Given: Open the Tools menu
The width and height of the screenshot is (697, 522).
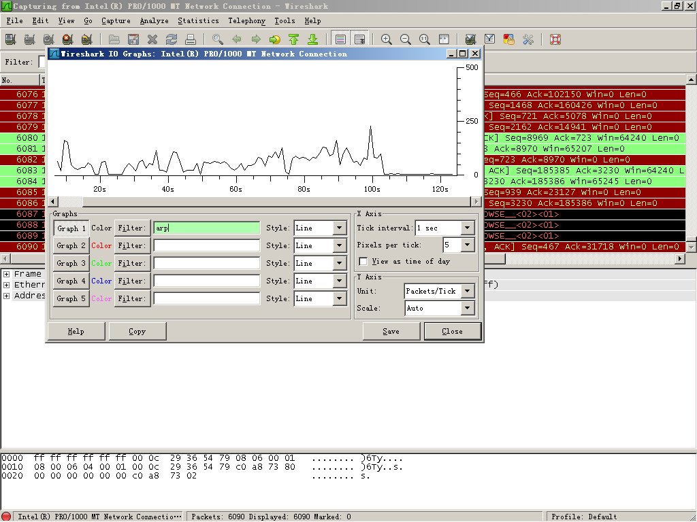Looking at the screenshot, I should pyautogui.click(x=285, y=21).
